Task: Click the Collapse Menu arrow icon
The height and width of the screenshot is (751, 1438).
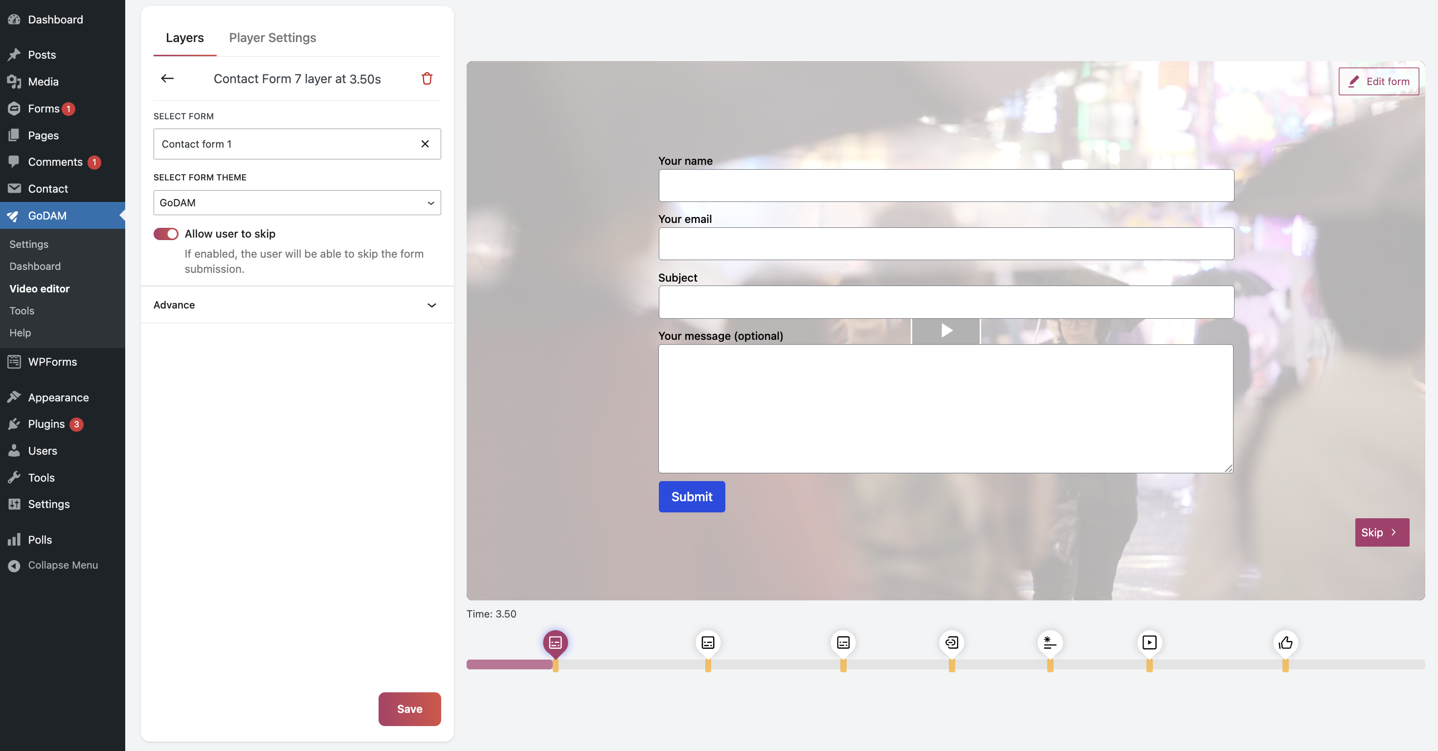Action: [15, 565]
